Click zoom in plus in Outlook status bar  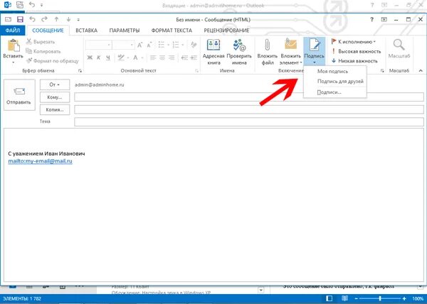pyautogui.click(x=404, y=299)
